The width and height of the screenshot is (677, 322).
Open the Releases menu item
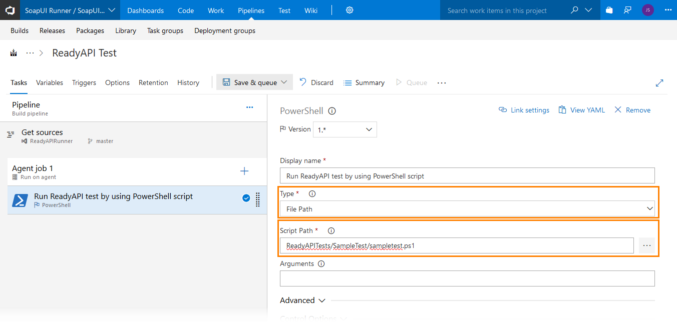52,30
